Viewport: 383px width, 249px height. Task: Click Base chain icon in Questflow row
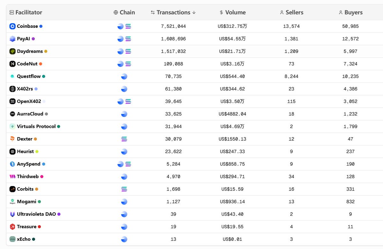coord(124,76)
